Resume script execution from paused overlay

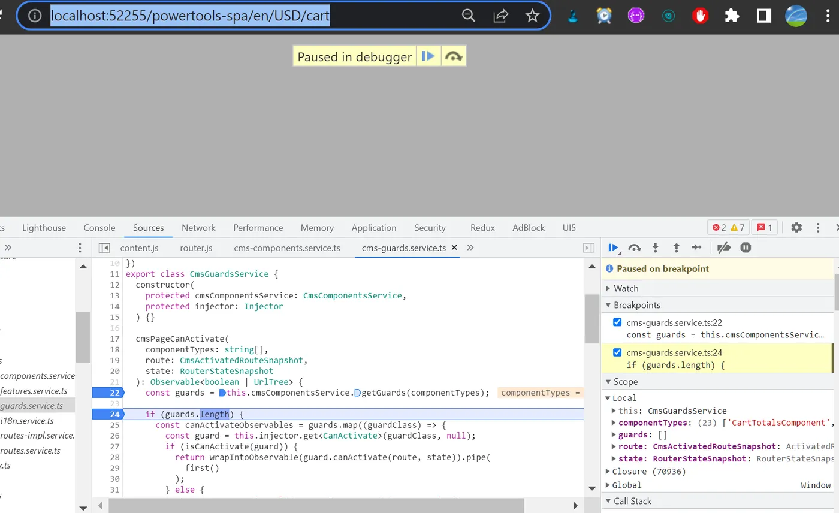428,56
